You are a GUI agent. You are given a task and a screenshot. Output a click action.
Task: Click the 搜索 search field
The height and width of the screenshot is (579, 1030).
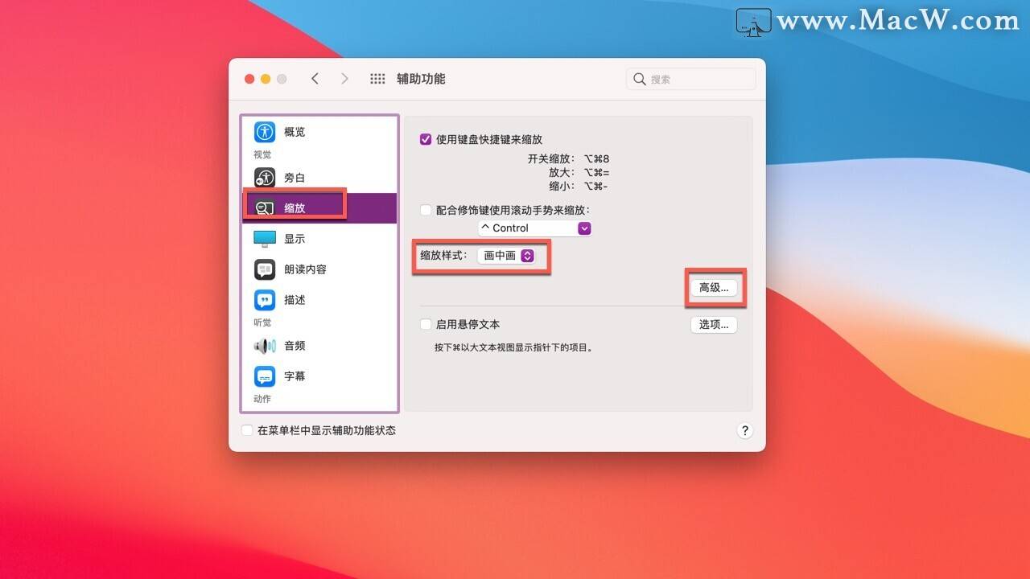[690, 78]
